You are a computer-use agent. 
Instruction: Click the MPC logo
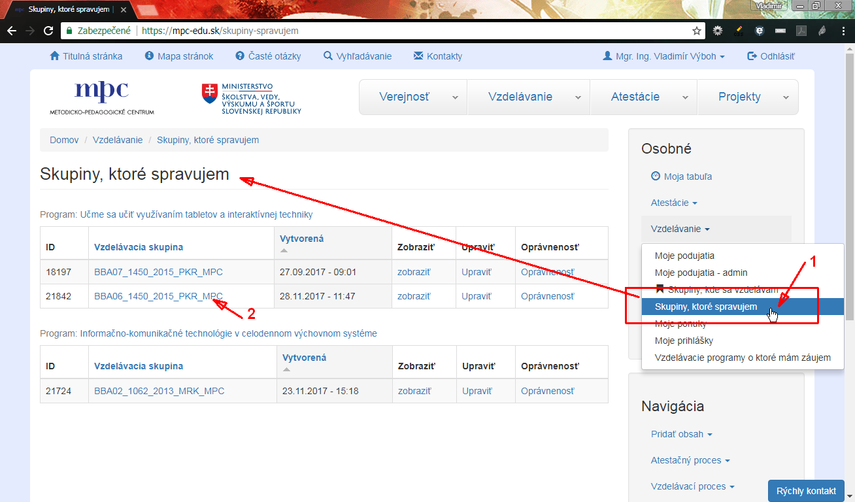coord(102,98)
